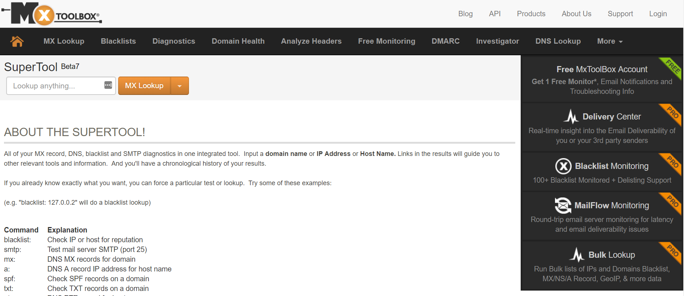Open the Investigator nav tab

coord(498,41)
